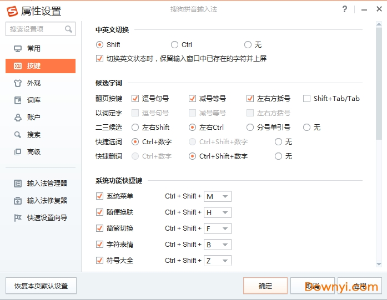Open the 高级 grid icon section
Screen dimensions: 387x300
click(x=17, y=152)
